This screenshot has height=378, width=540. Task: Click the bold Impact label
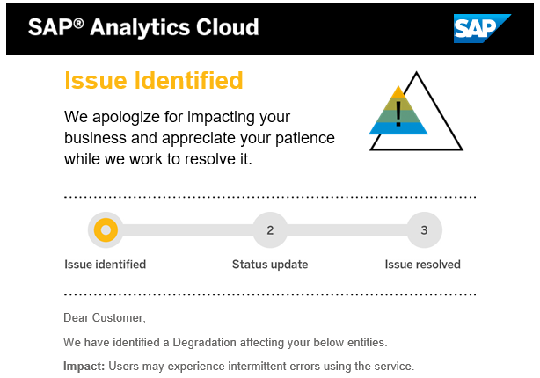pyautogui.click(x=84, y=366)
